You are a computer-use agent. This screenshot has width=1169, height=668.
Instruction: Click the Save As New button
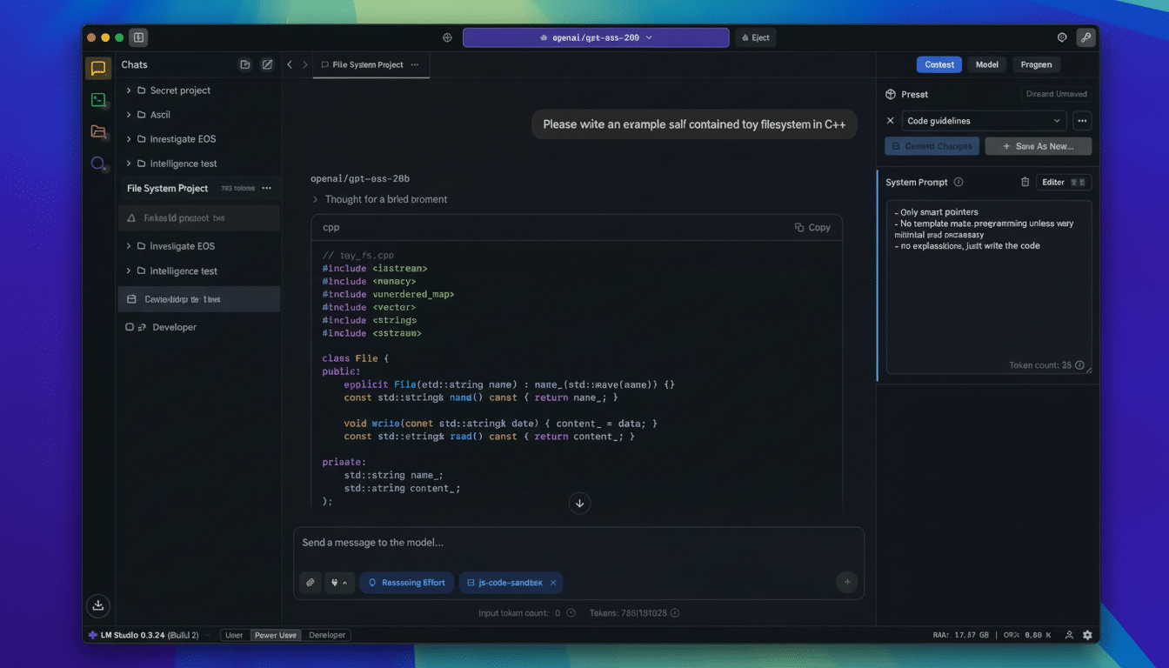pyautogui.click(x=1038, y=145)
